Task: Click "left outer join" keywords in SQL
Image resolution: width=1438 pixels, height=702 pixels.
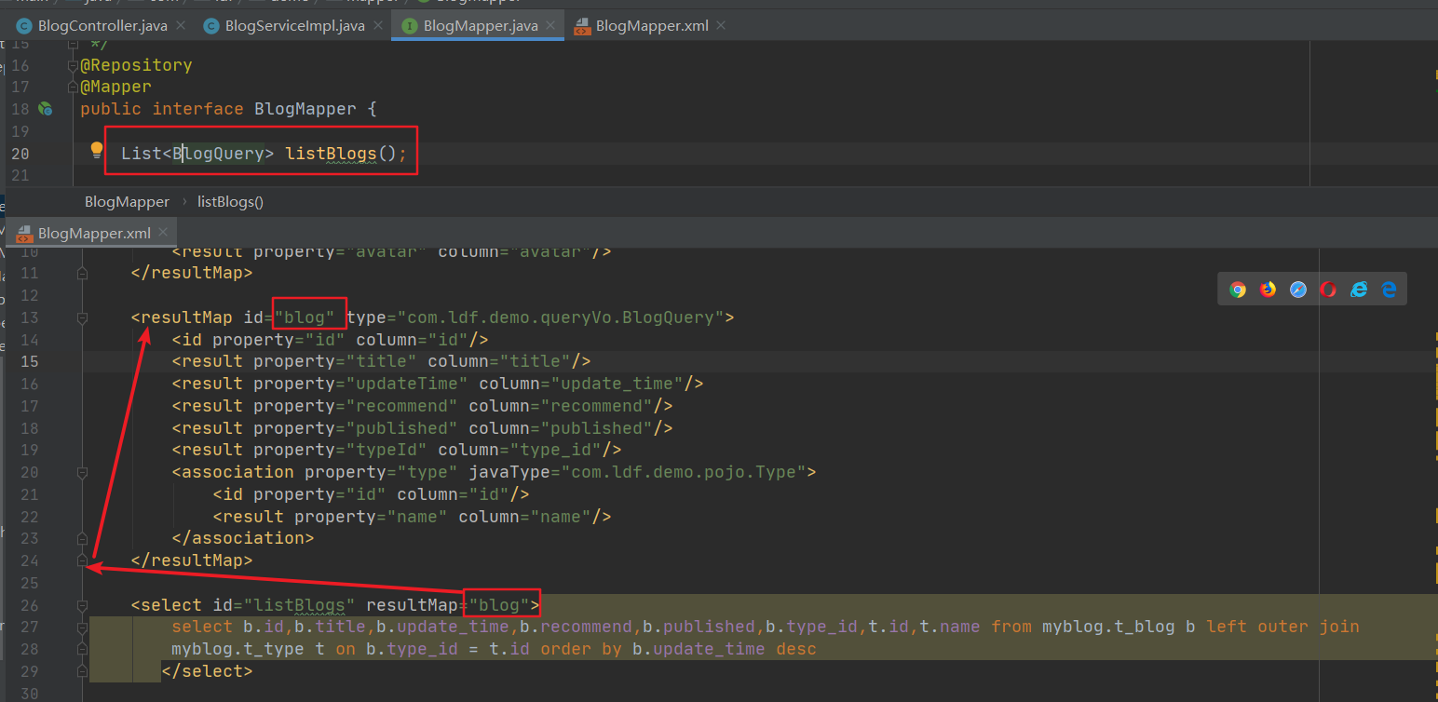Action: (1282, 627)
